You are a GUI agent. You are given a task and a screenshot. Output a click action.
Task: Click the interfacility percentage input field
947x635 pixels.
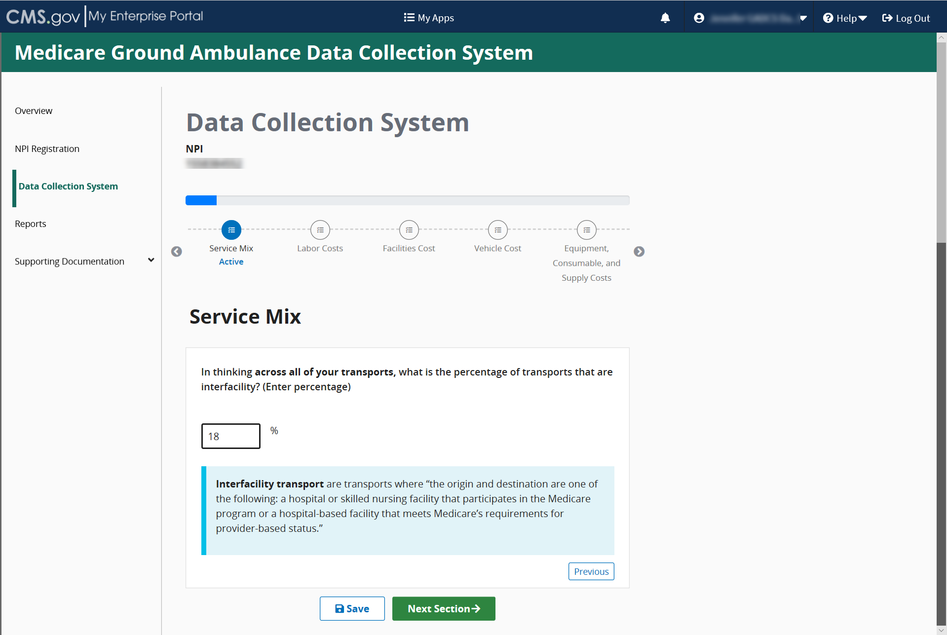click(x=230, y=436)
